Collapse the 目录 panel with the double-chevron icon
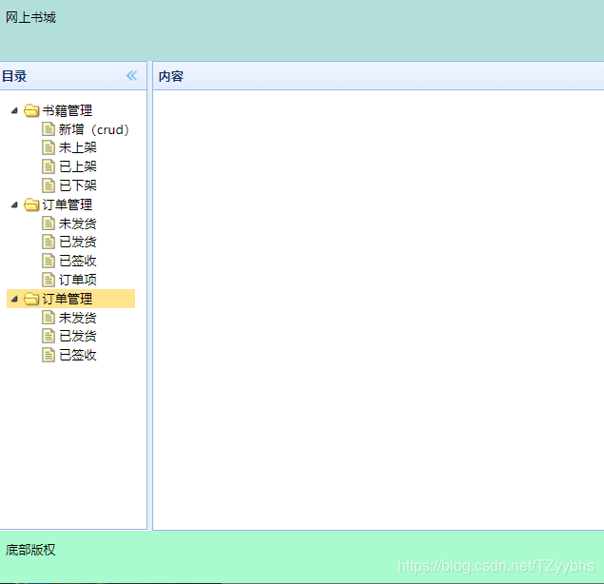 tap(132, 75)
